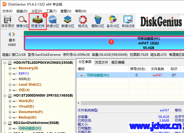
Task: Click 可移动磁盘(H:) name in partition table row
Action: point(98,75)
